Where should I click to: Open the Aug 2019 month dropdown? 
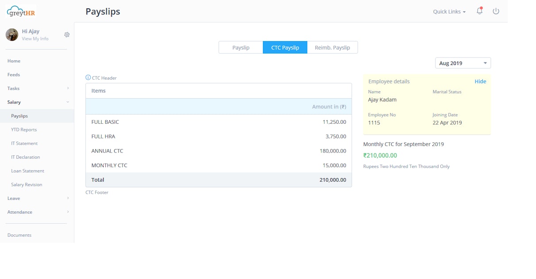[463, 63]
